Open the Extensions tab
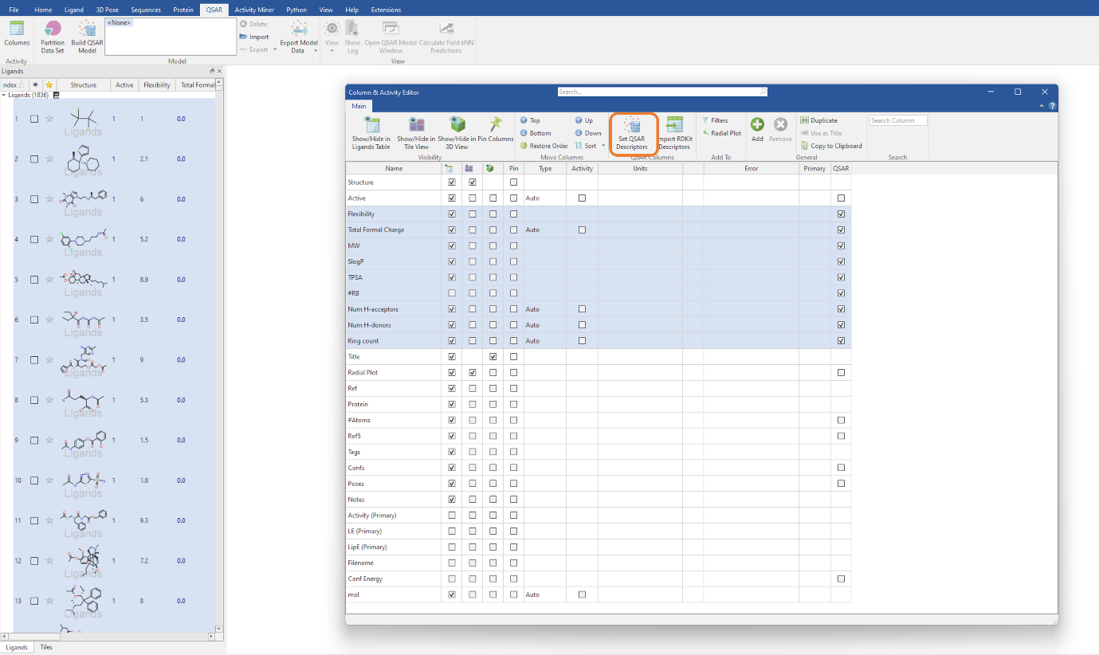Viewport: 1099px width, 655px height. (386, 10)
